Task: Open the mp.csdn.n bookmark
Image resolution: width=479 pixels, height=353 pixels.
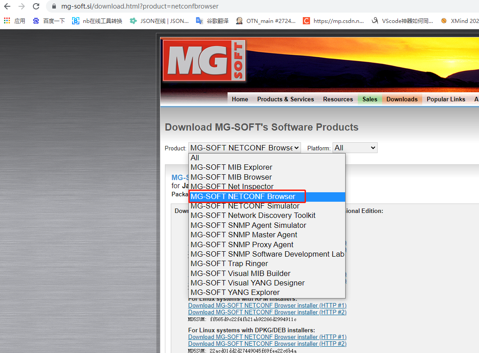Action: 333,21
